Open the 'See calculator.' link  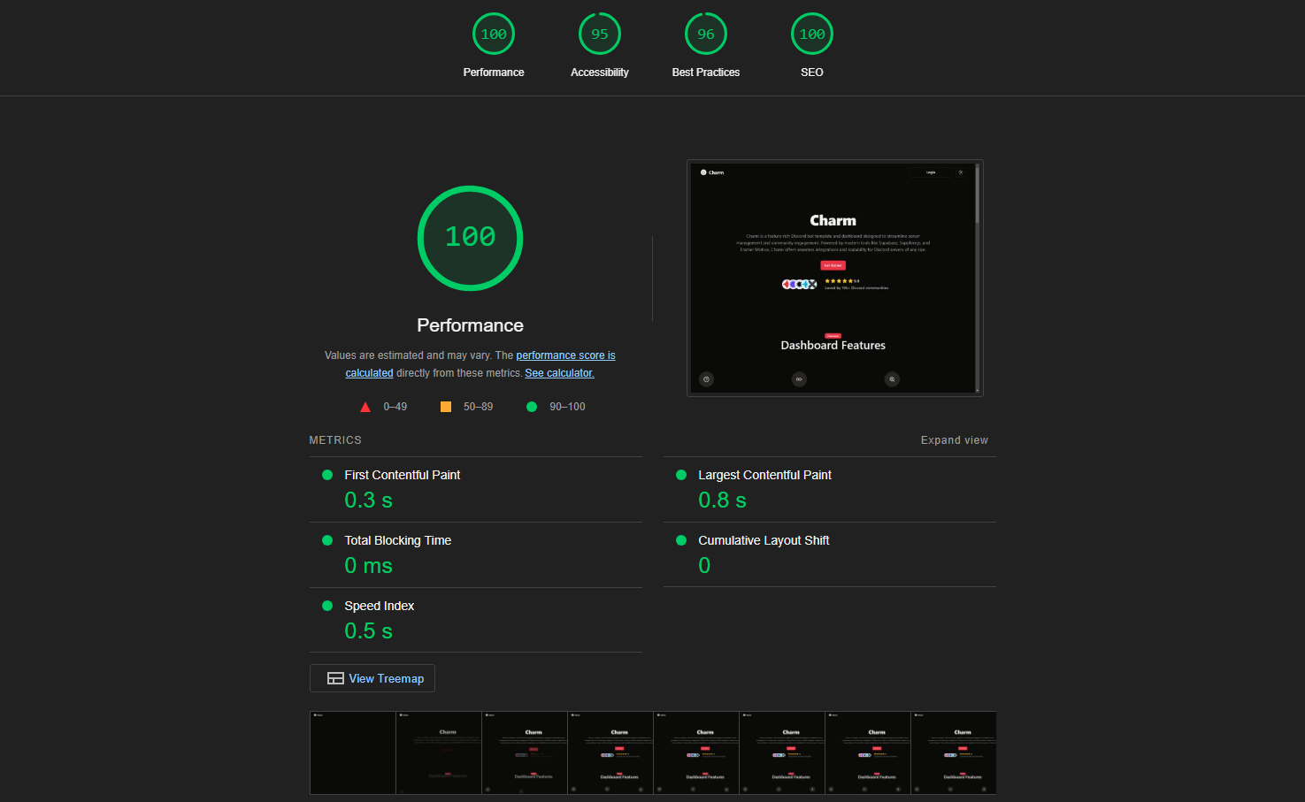[559, 373]
